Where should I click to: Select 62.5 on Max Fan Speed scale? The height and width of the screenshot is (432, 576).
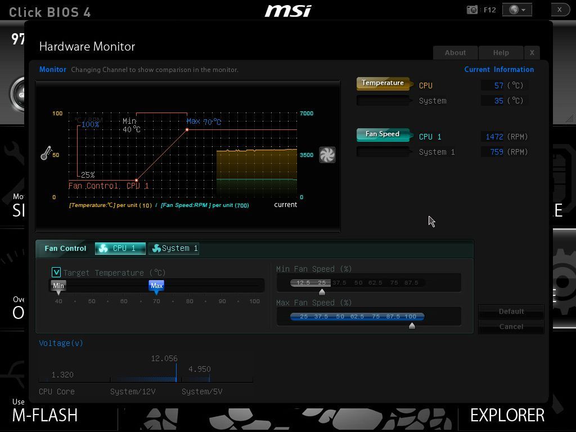pyautogui.click(x=357, y=316)
